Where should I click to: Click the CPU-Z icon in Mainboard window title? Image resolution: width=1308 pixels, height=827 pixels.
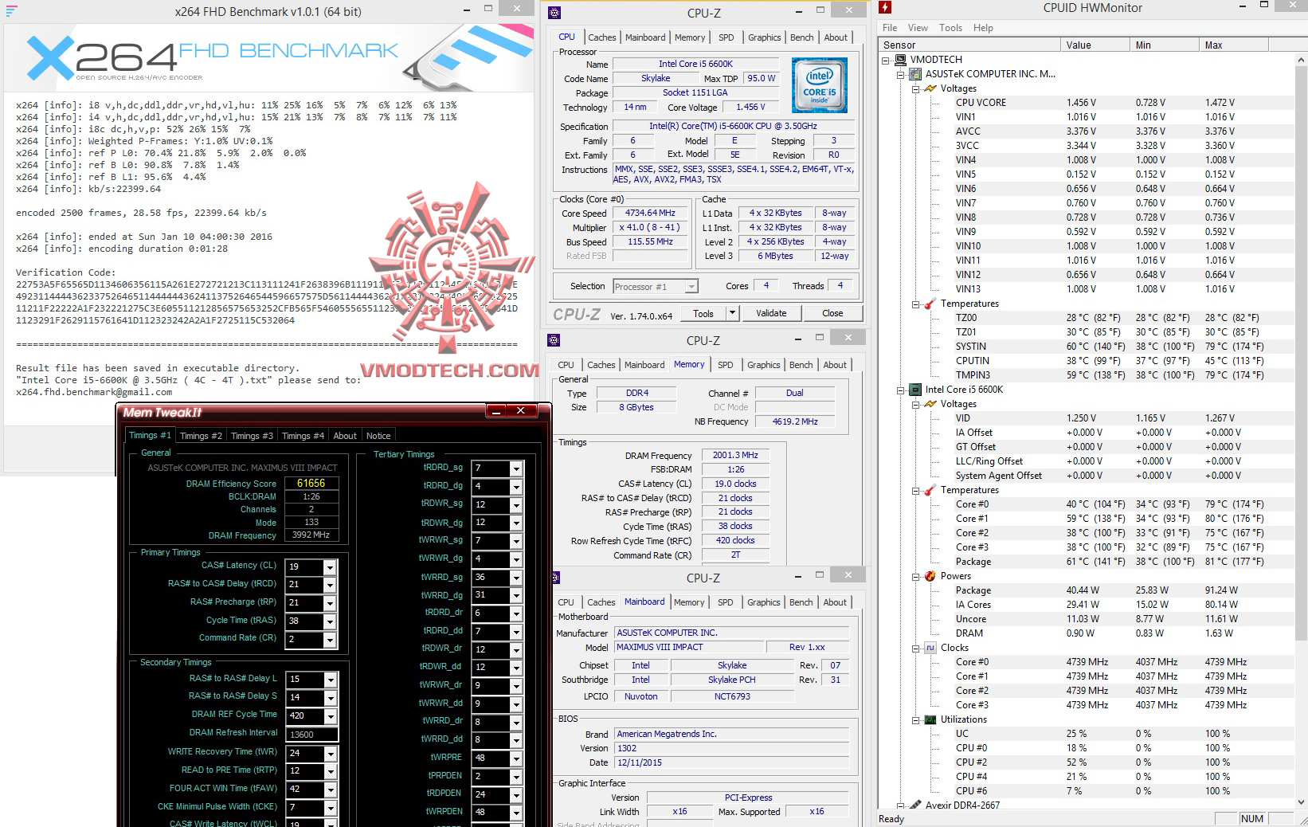[x=554, y=578]
